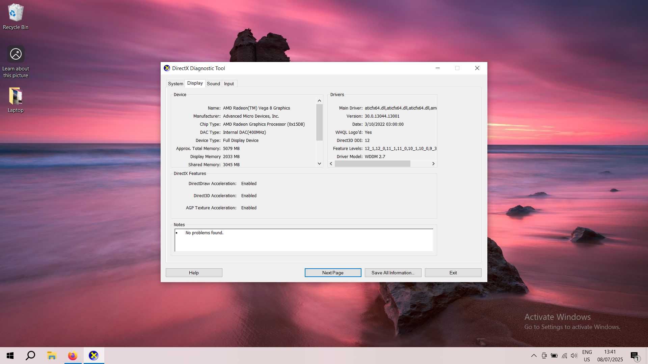Click the Drivers panel scroll right arrow
This screenshot has width=648, height=364.
coord(433,163)
